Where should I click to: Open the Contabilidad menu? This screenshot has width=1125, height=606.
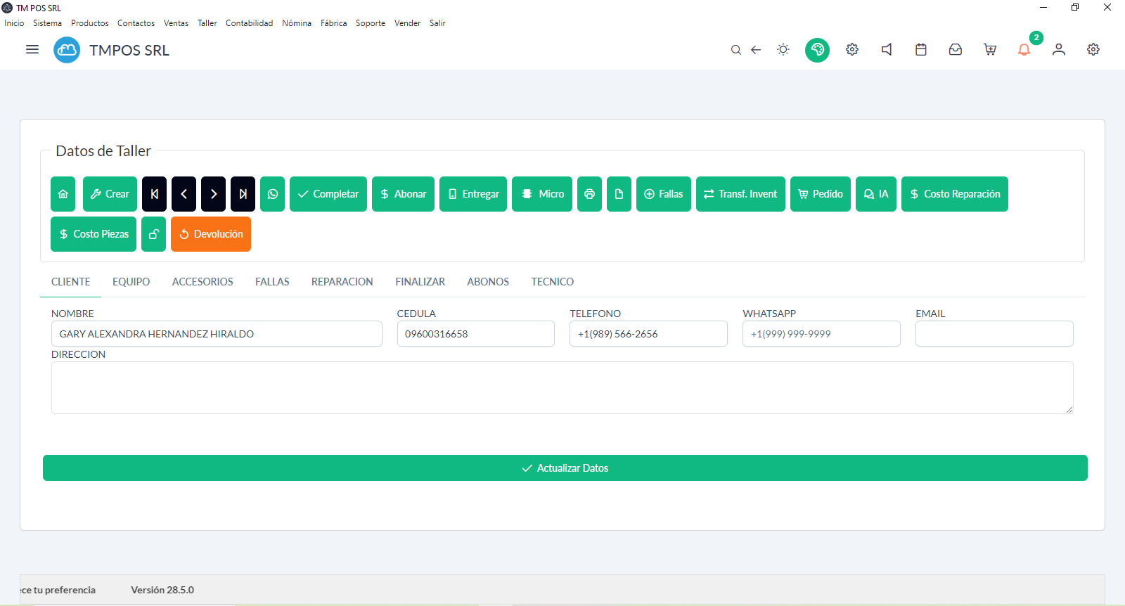point(249,23)
